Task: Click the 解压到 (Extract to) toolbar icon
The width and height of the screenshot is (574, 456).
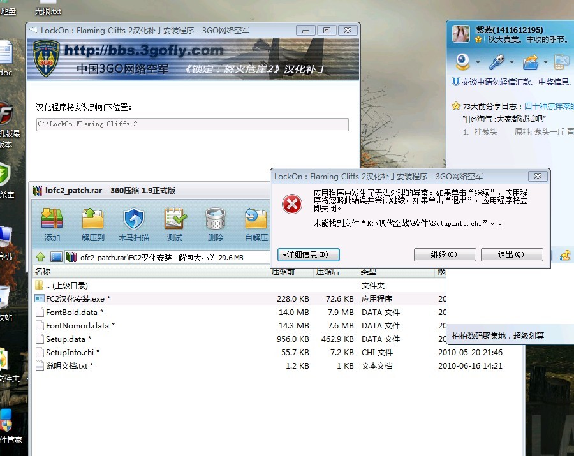Action: [x=93, y=224]
